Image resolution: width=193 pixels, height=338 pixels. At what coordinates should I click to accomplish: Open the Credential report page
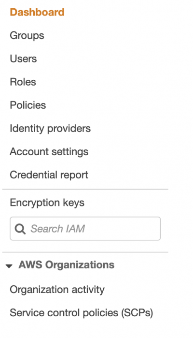(x=49, y=175)
